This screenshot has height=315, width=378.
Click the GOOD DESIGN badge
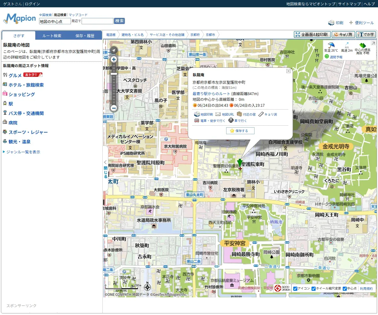pos(282,289)
